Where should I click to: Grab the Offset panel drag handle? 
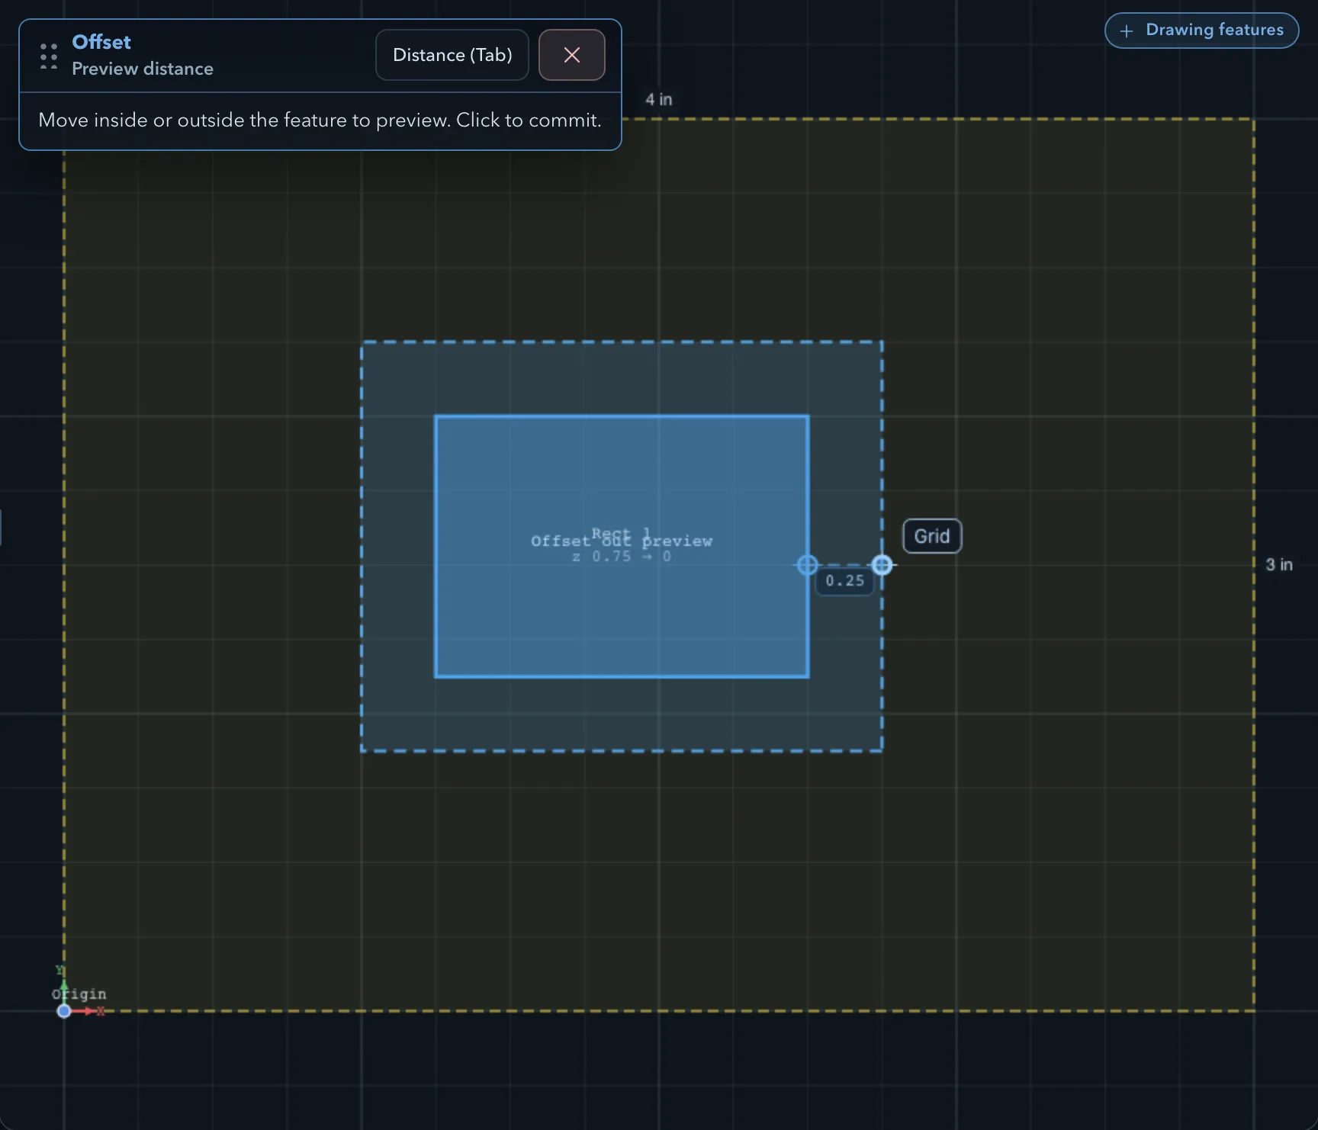pos(49,56)
